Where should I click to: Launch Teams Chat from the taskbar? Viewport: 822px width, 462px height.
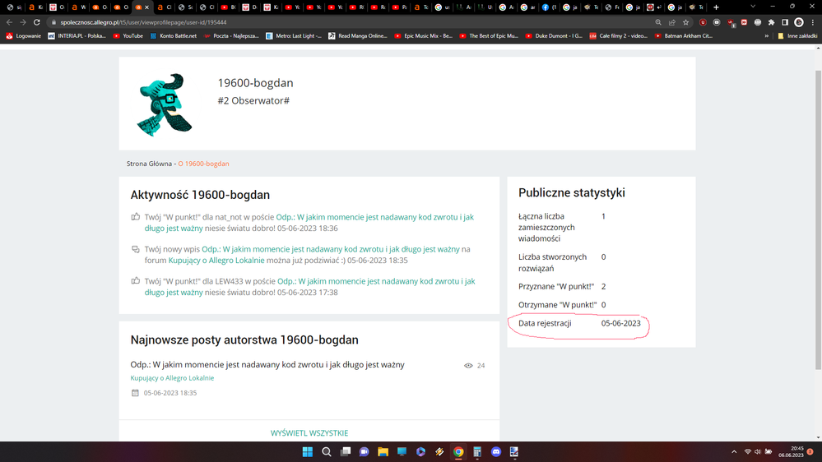click(x=365, y=451)
